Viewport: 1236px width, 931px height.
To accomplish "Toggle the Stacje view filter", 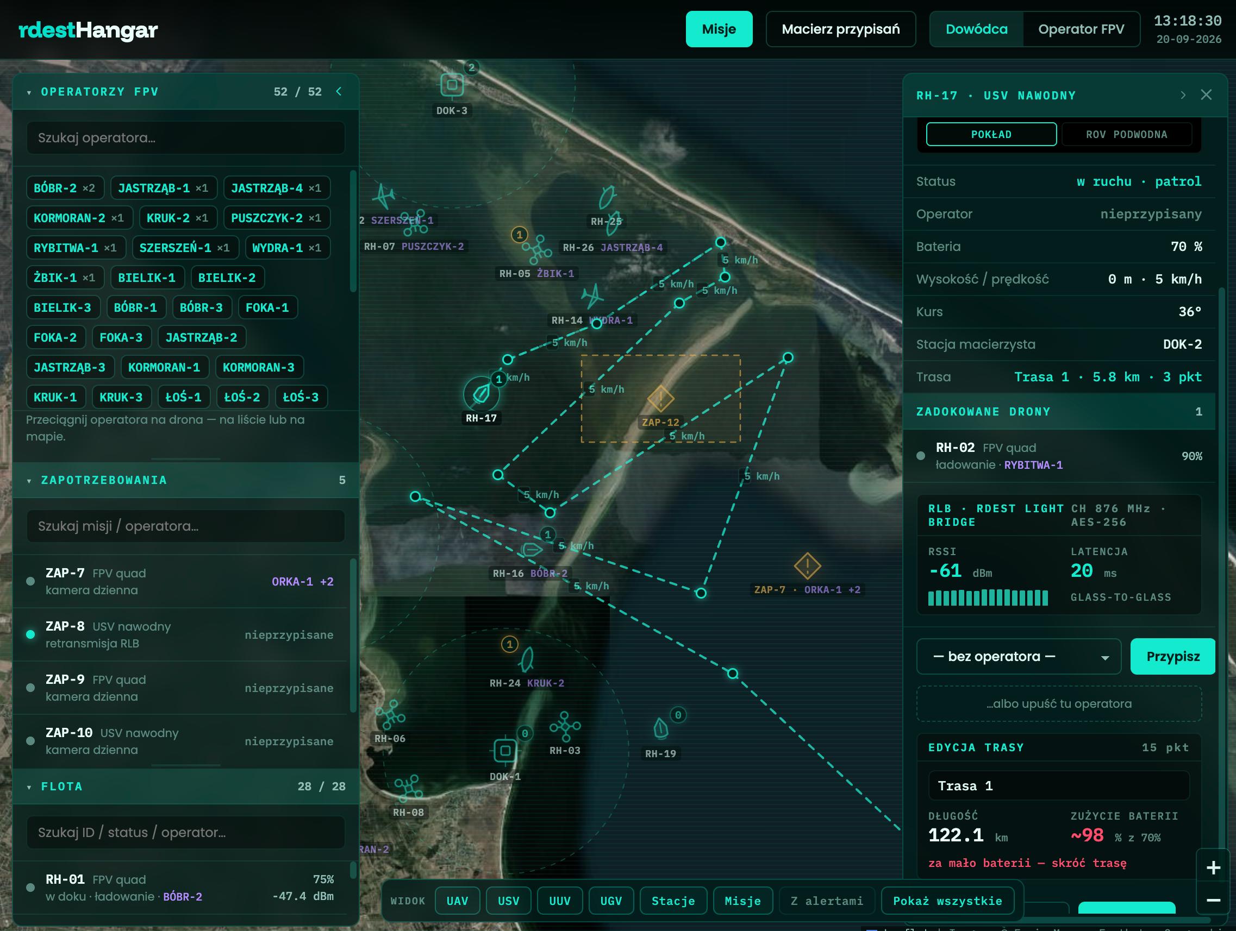I will coord(673,901).
